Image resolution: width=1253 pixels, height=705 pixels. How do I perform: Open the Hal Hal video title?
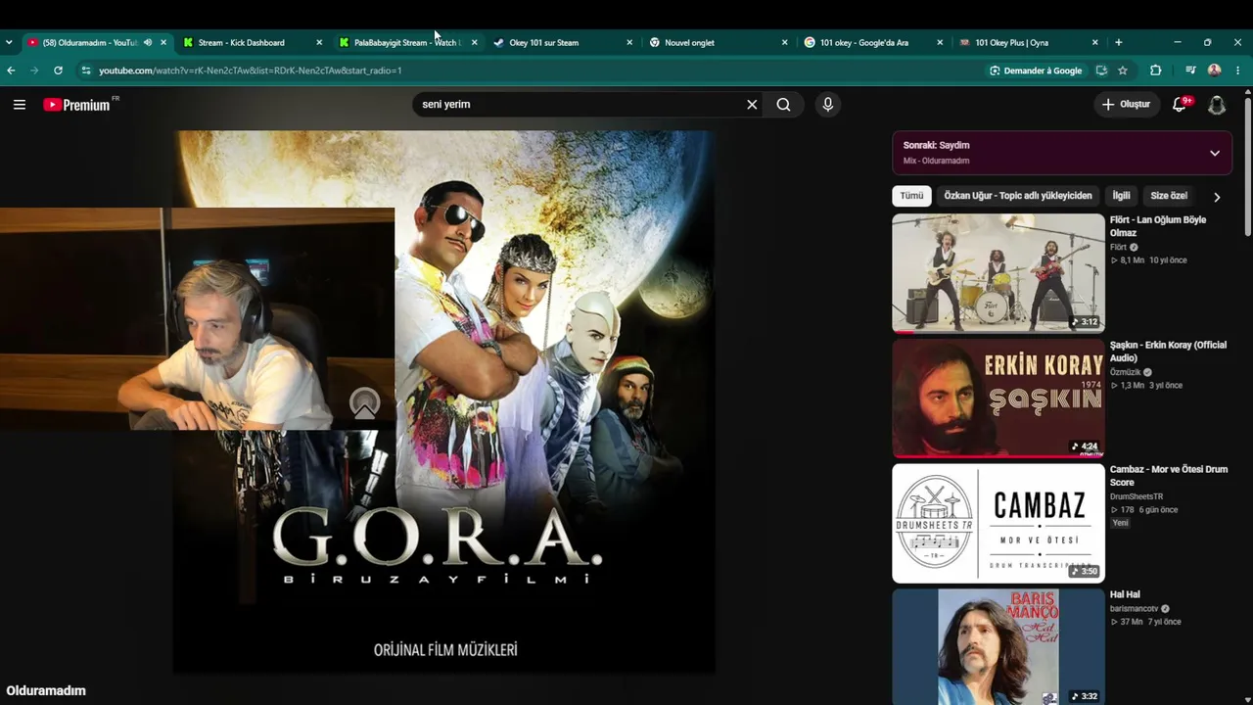click(1125, 594)
